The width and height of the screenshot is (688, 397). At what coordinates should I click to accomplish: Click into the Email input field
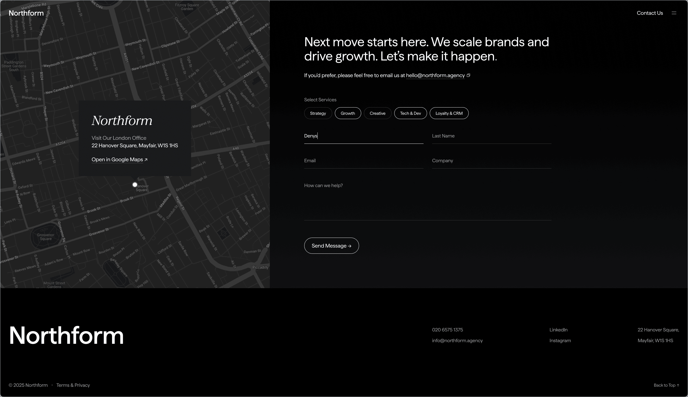click(x=363, y=160)
